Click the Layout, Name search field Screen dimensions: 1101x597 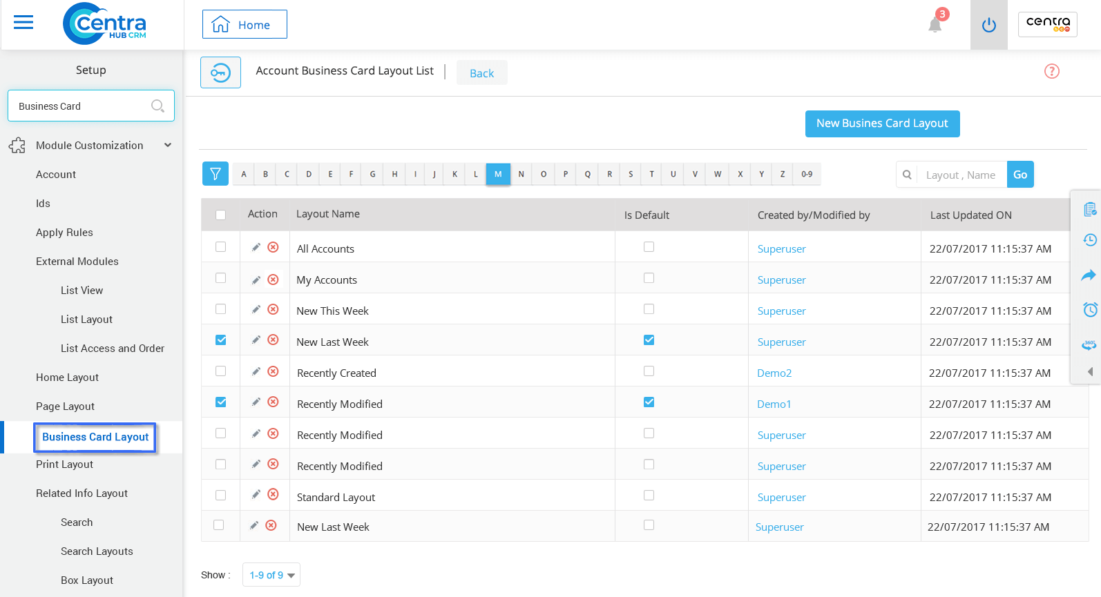[961, 175]
